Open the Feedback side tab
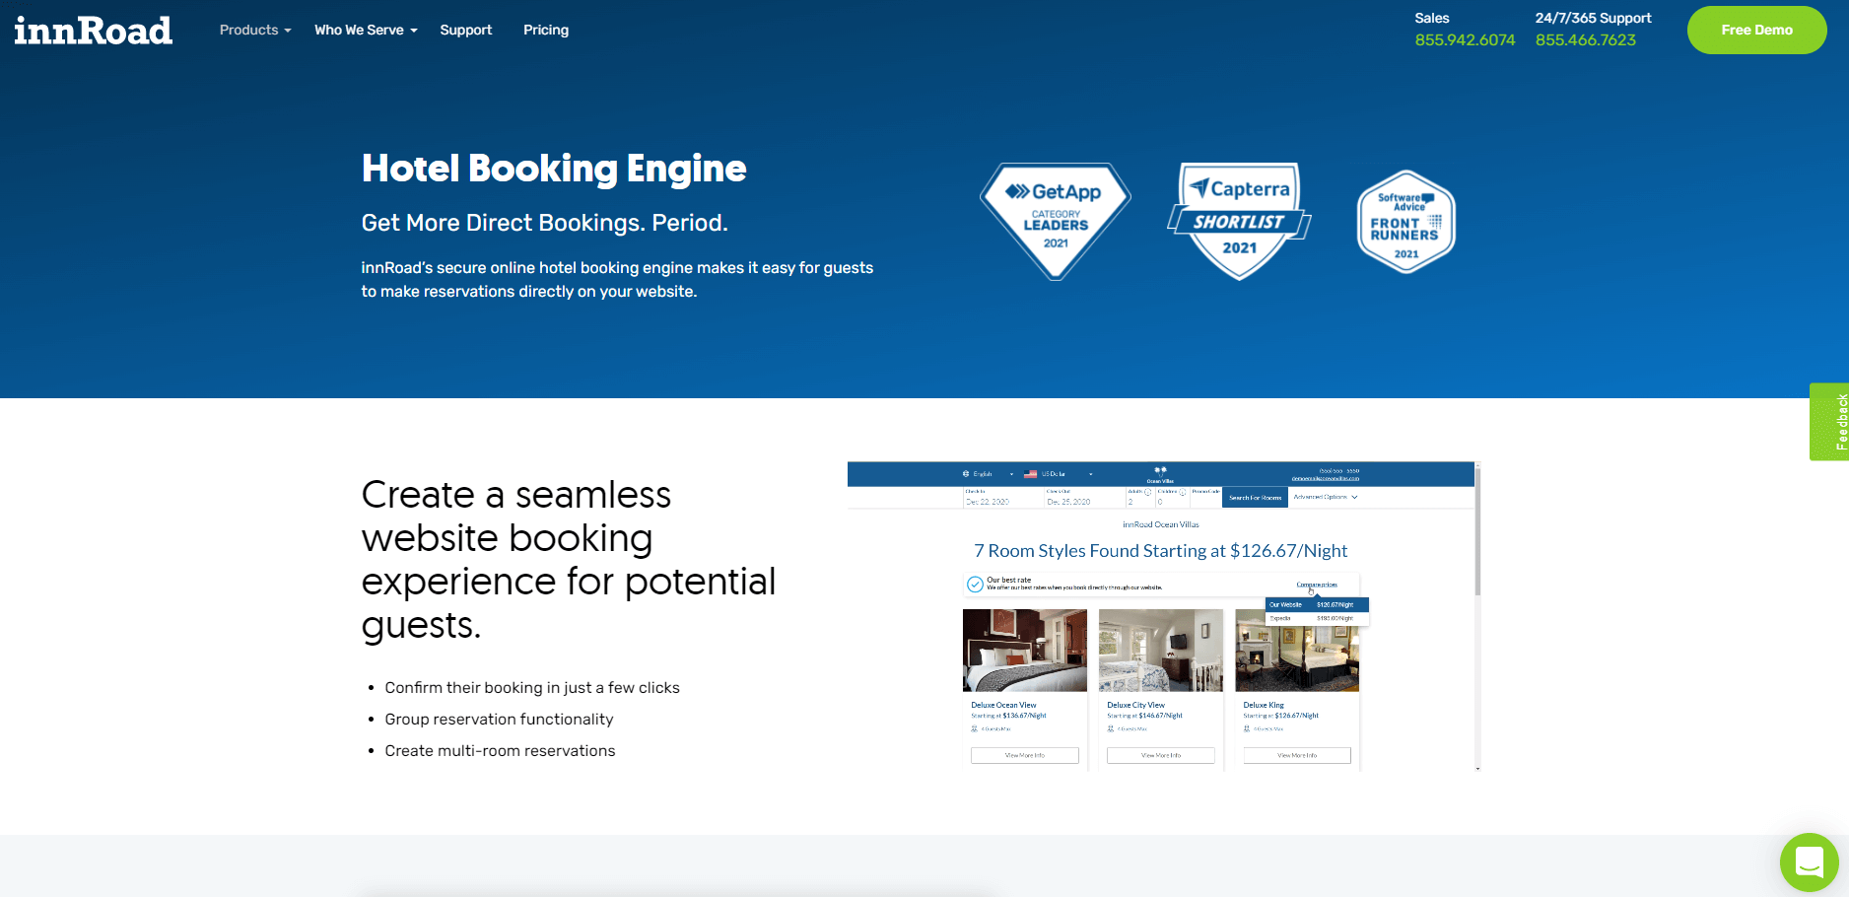The height and width of the screenshot is (897, 1849). (1829, 422)
